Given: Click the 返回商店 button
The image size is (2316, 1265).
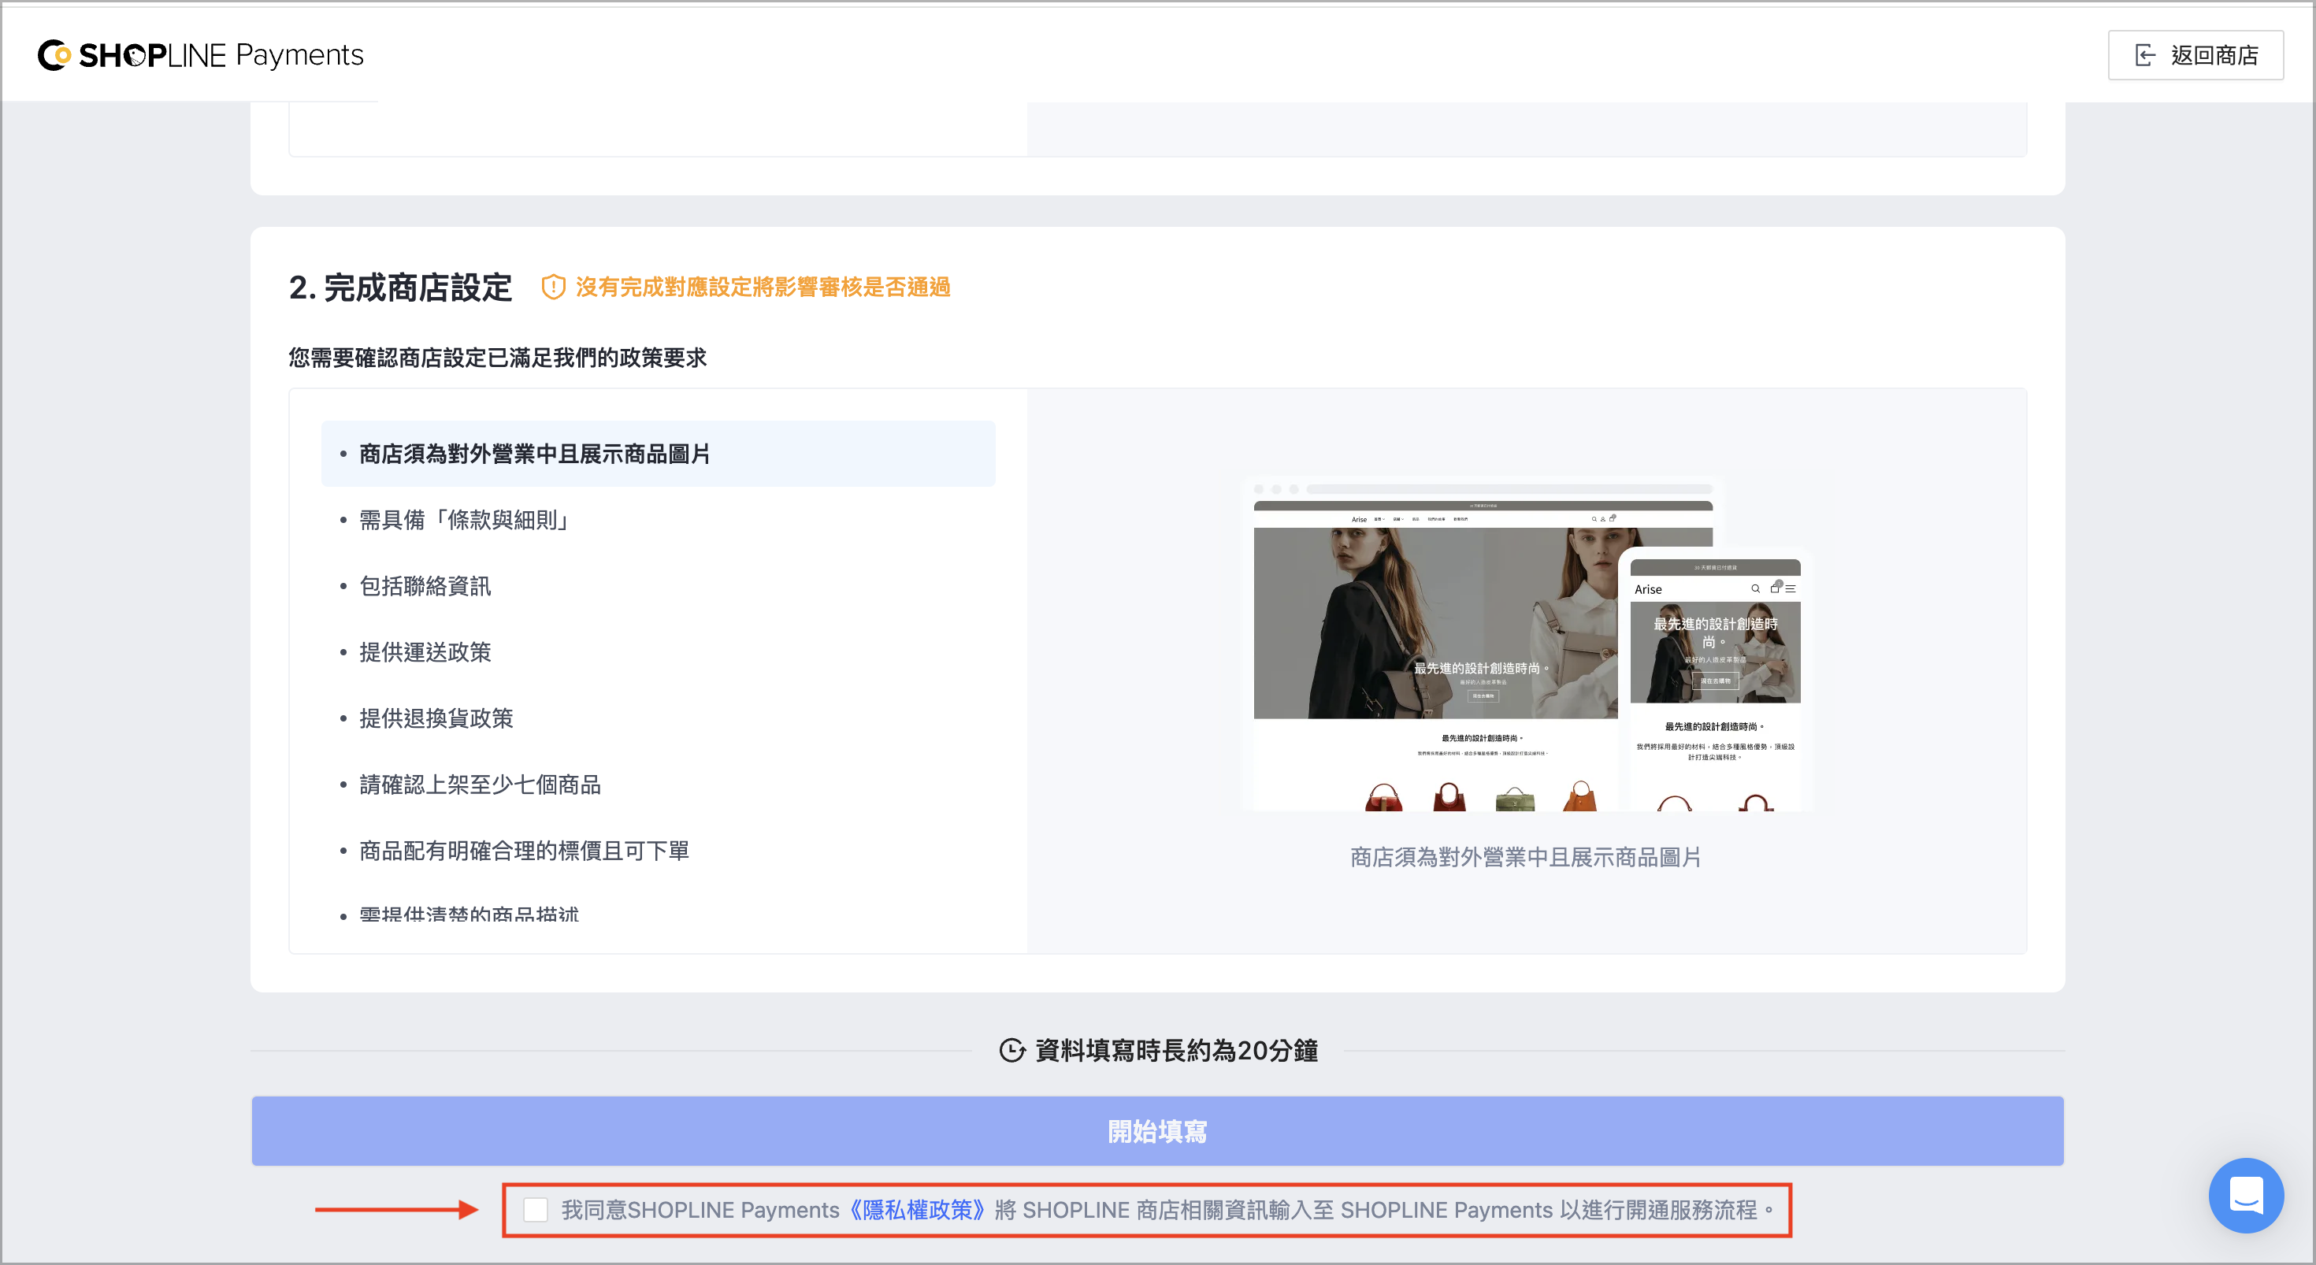Looking at the screenshot, I should (x=2195, y=56).
